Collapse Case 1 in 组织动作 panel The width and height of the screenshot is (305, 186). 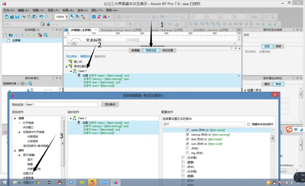[70, 118]
